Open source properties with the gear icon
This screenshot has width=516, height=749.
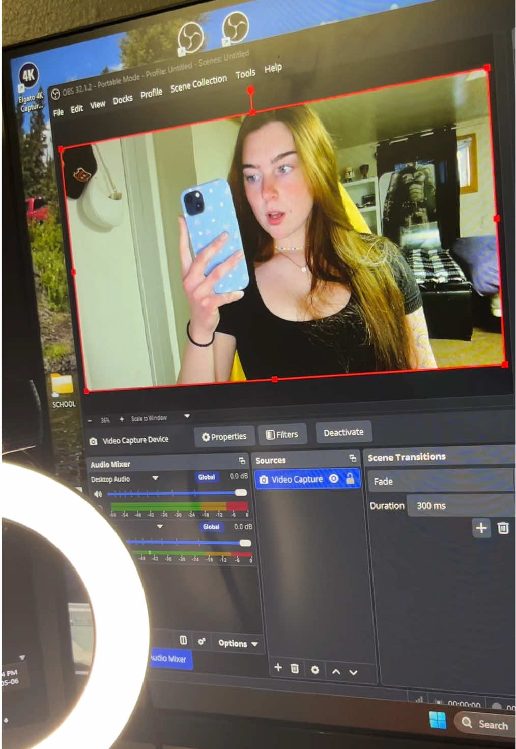point(315,670)
